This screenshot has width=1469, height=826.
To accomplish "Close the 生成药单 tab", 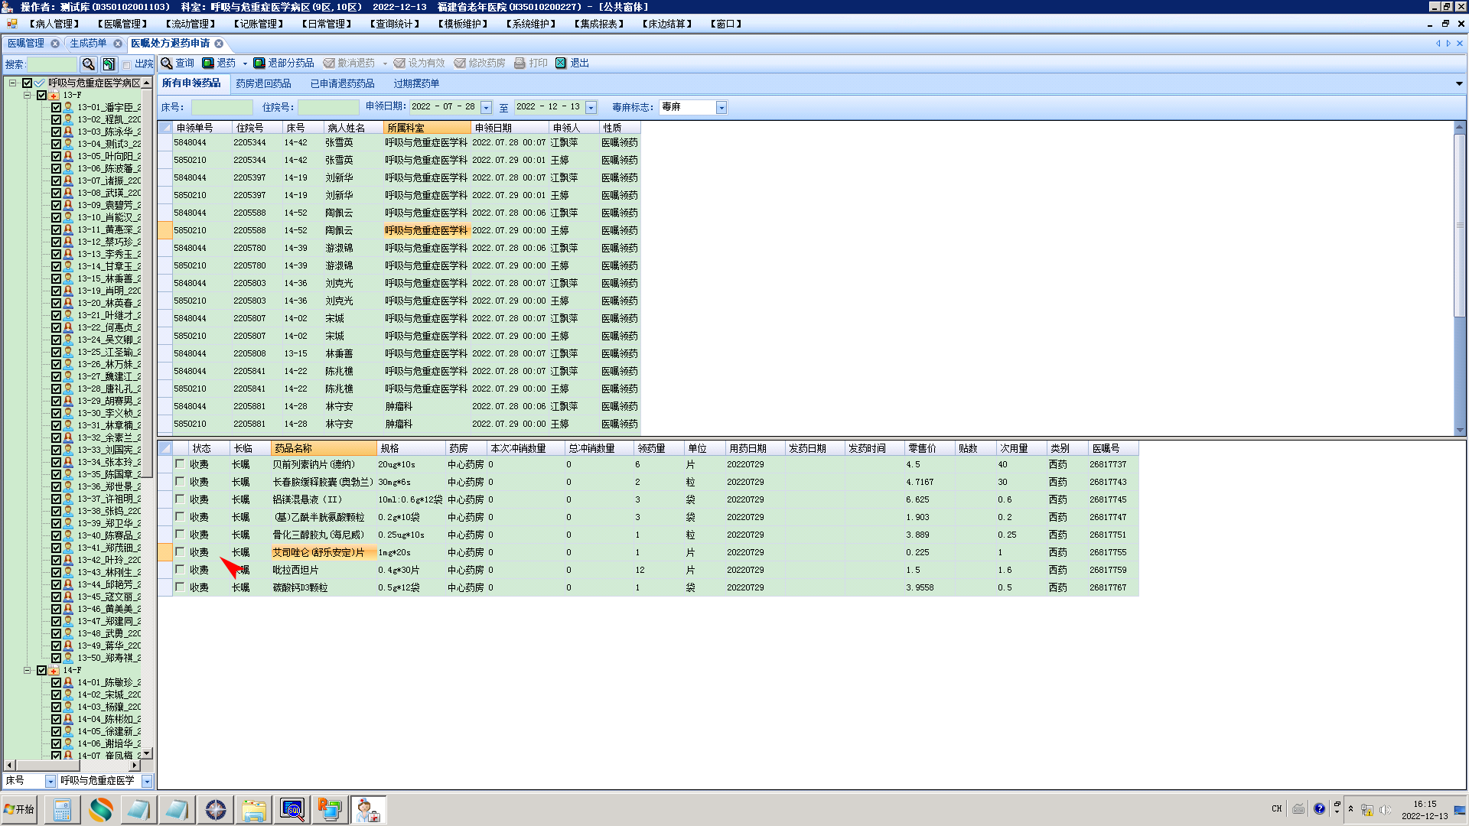I will point(118,44).
